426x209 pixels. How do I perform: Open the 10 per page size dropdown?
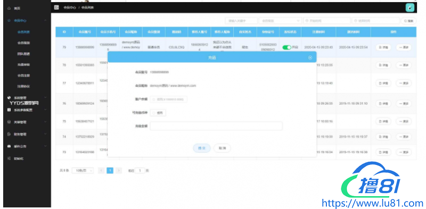[83, 171]
